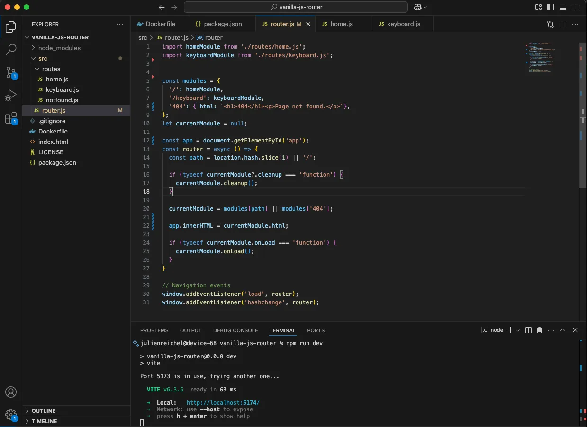Open index.html in the file tree
This screenshot has width=587, height=427.
(x=76, y=142)
